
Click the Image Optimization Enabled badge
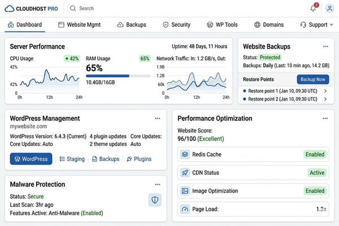coord(315,191)
